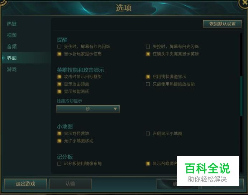Screen dimensions: 248x195
Task: Click the 退出游戏 button
Action: click(25, 184)
